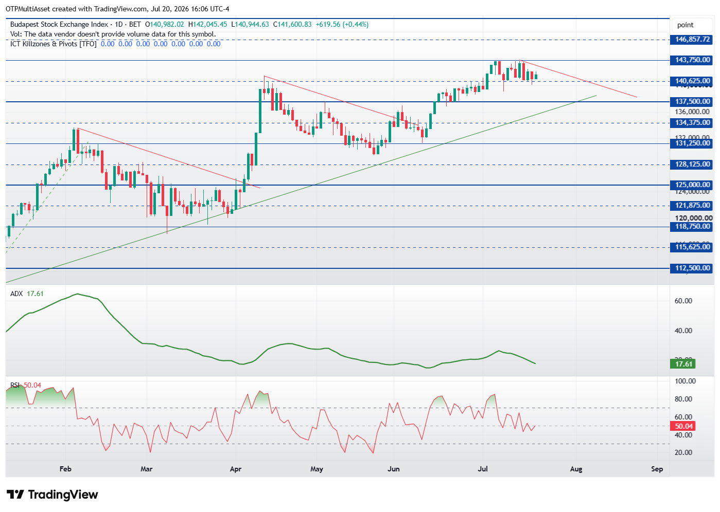Select the 1D interval label in the header
Image resolution: width=720 pixels, height=512 pixels.
click(x=119, y=24)
